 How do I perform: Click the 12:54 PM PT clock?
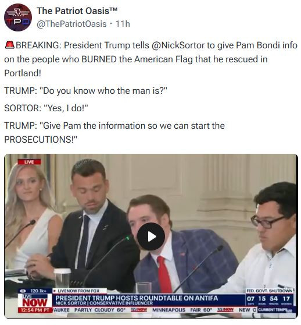pyautogui.click(x=34, y=310)
